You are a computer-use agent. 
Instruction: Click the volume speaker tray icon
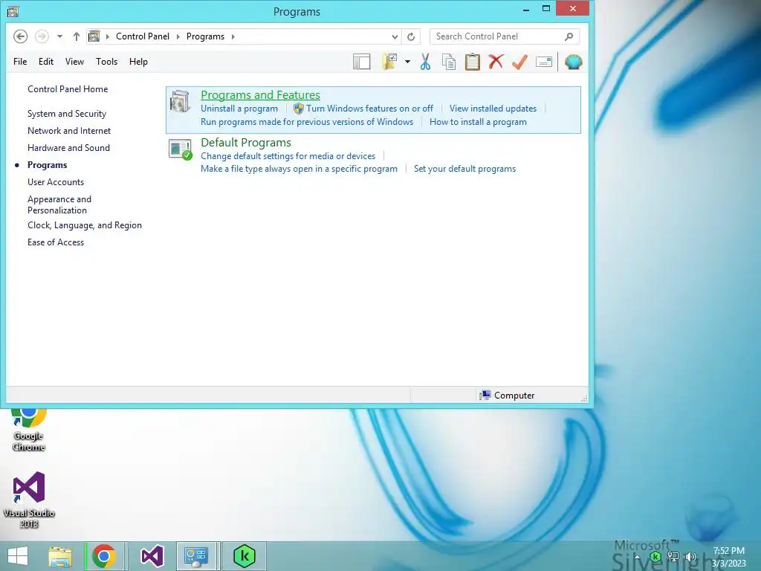(x=690, y=557)
